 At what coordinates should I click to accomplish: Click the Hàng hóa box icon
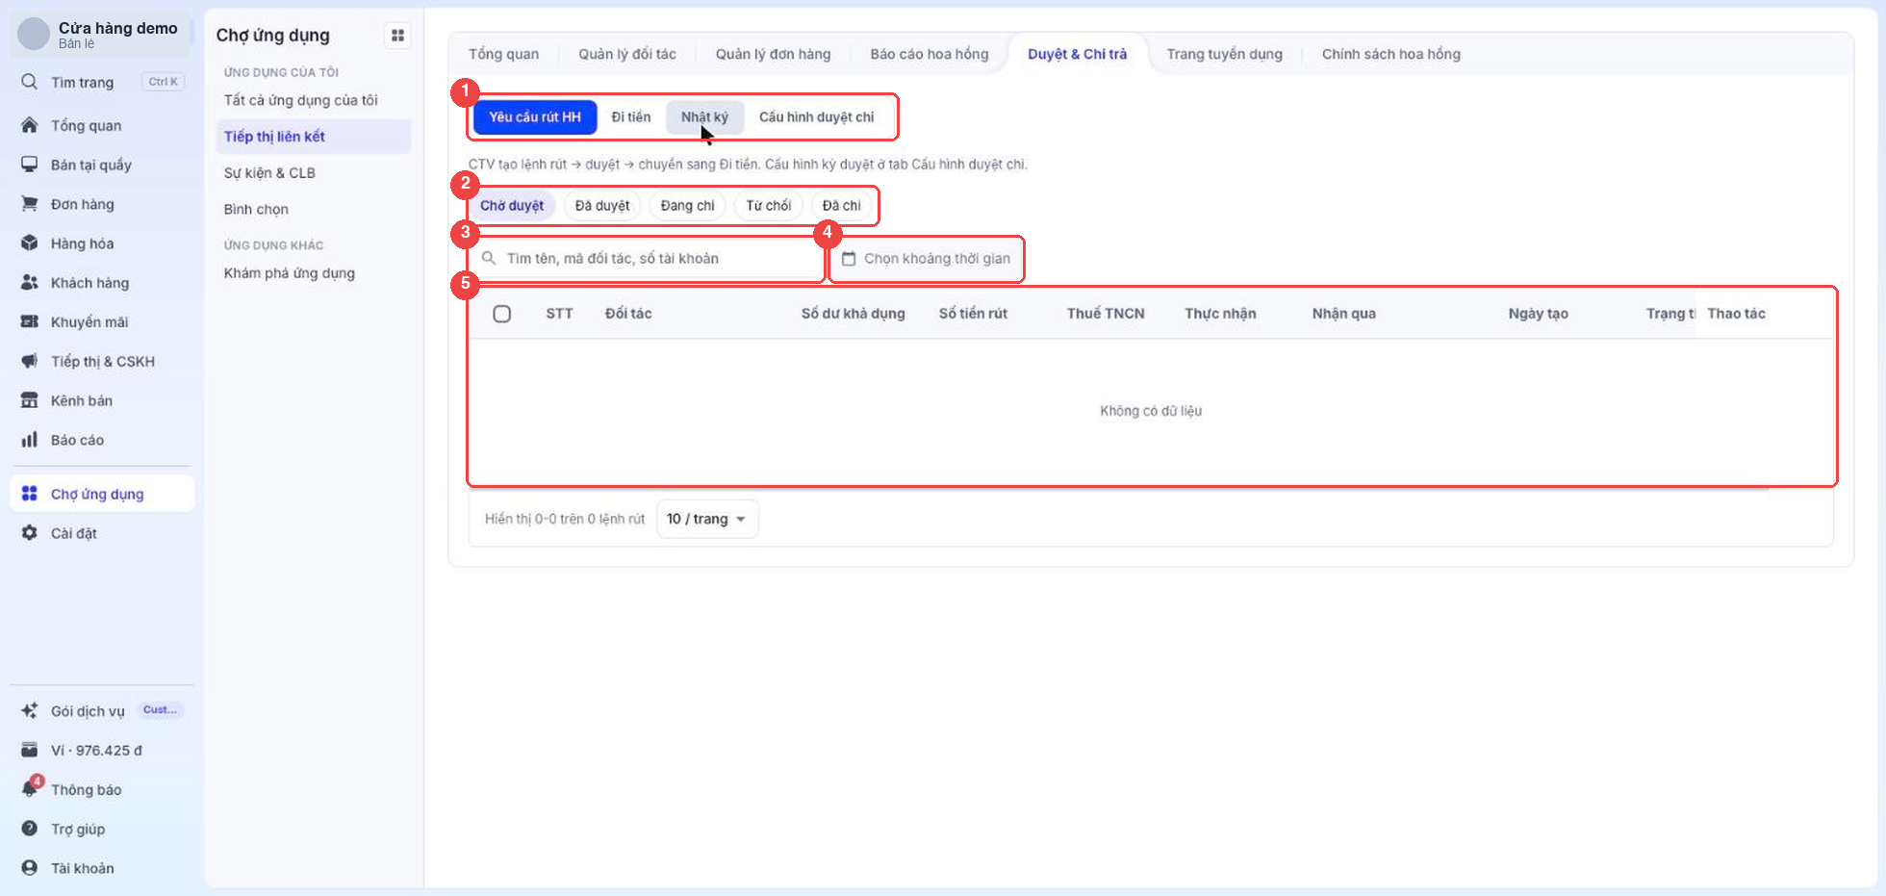pyautogui.click(x=30, y=243)
